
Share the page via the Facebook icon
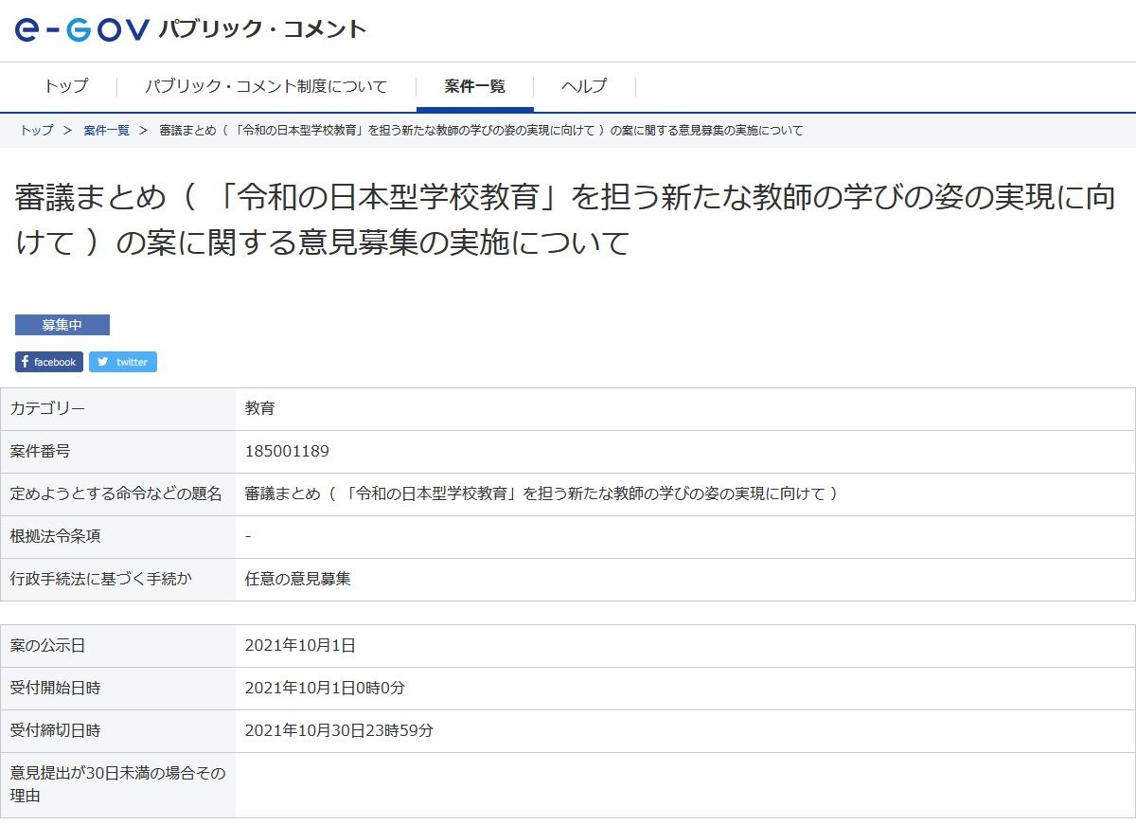[x=48, y=361]
